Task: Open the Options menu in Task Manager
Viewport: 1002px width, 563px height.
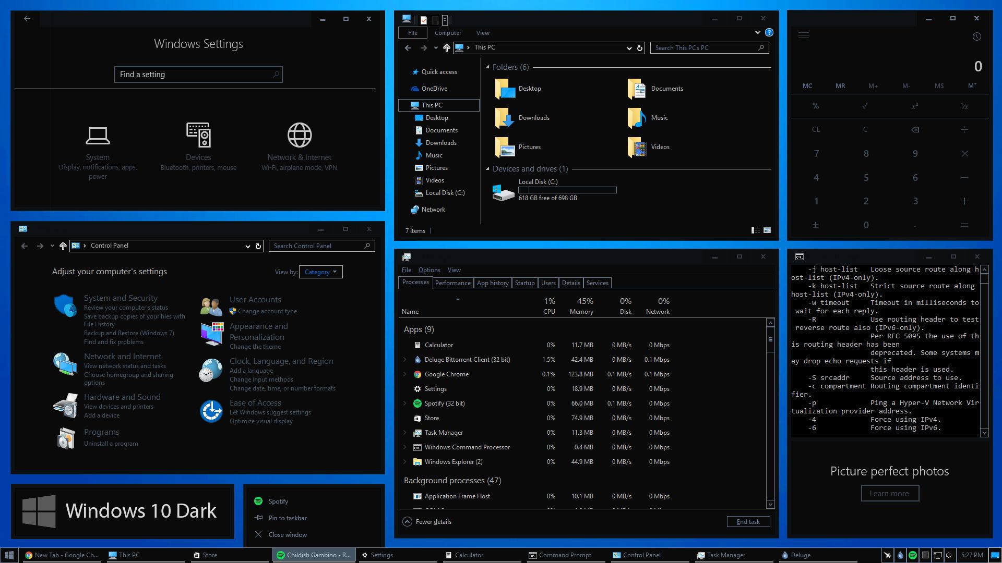Action: (x=429, y=270)
